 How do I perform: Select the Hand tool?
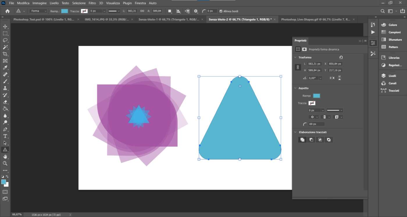(5, 157)
